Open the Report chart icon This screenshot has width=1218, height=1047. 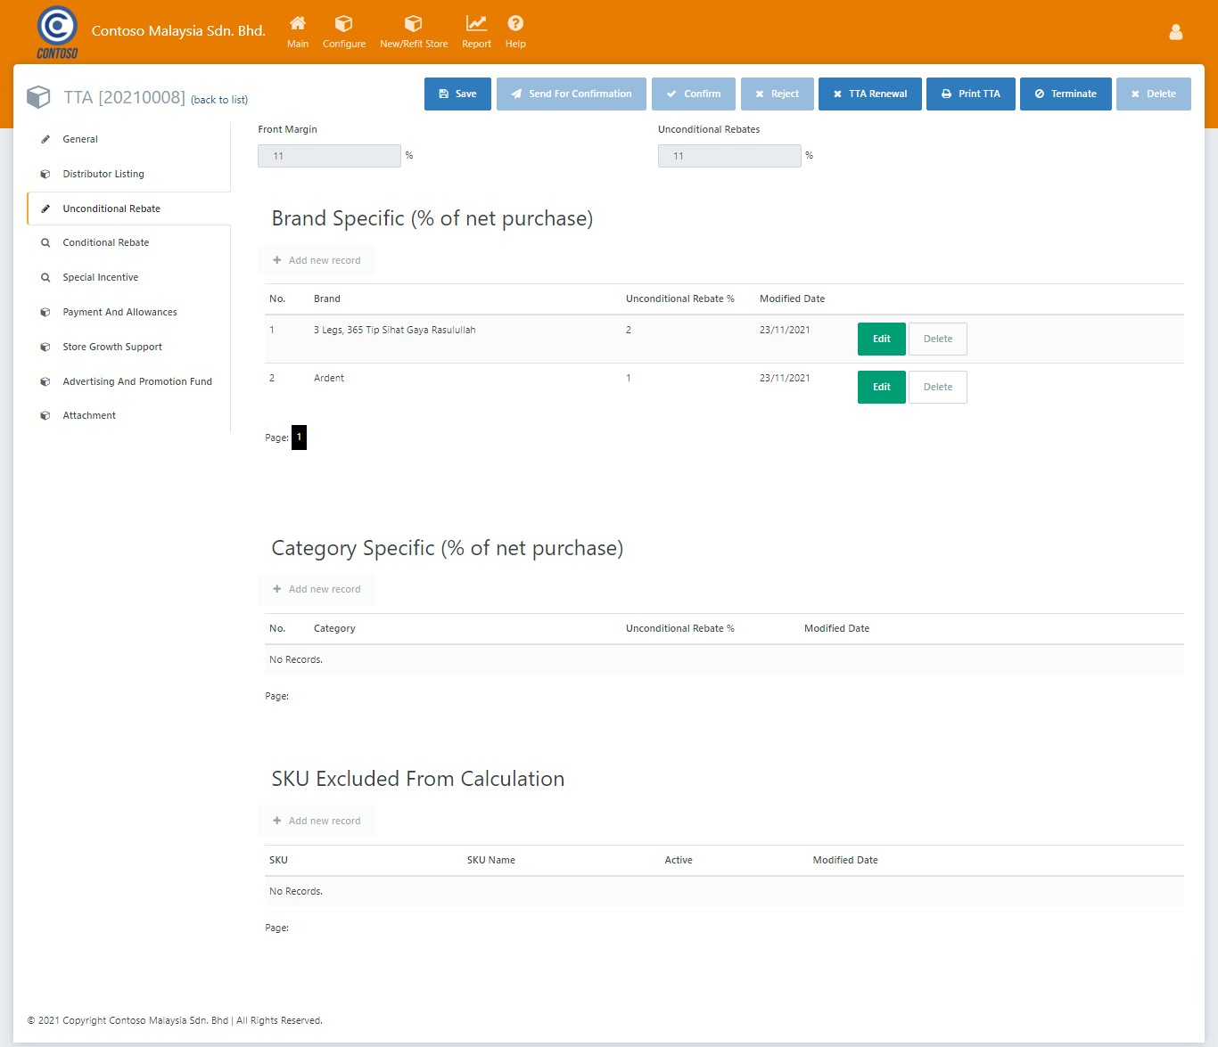pyautogui.click(x=476, y=24)
